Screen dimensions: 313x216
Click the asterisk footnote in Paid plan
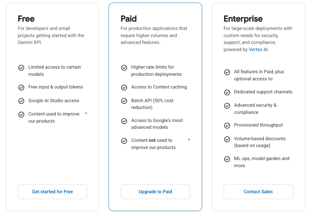(189, 140)
